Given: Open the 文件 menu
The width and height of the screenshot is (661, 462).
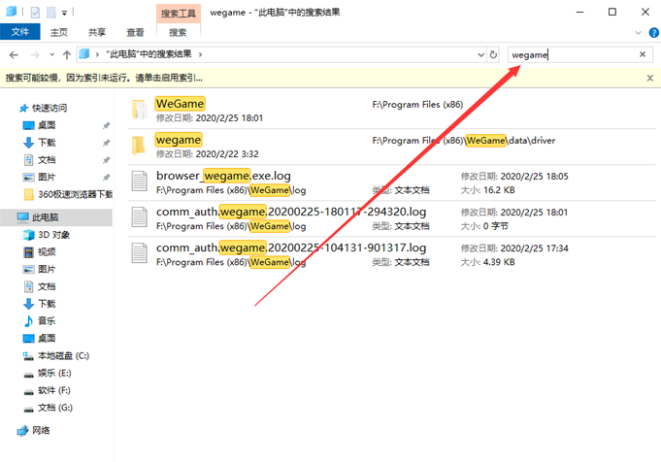Looking at the screenshot, I should coord(20,32).
